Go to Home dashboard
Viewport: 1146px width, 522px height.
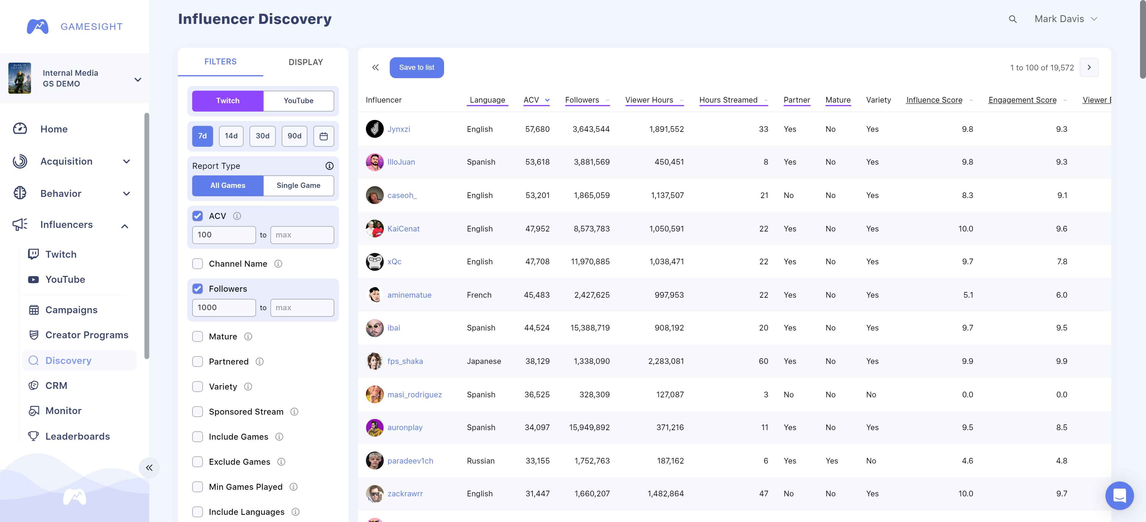tap(54, 129)
